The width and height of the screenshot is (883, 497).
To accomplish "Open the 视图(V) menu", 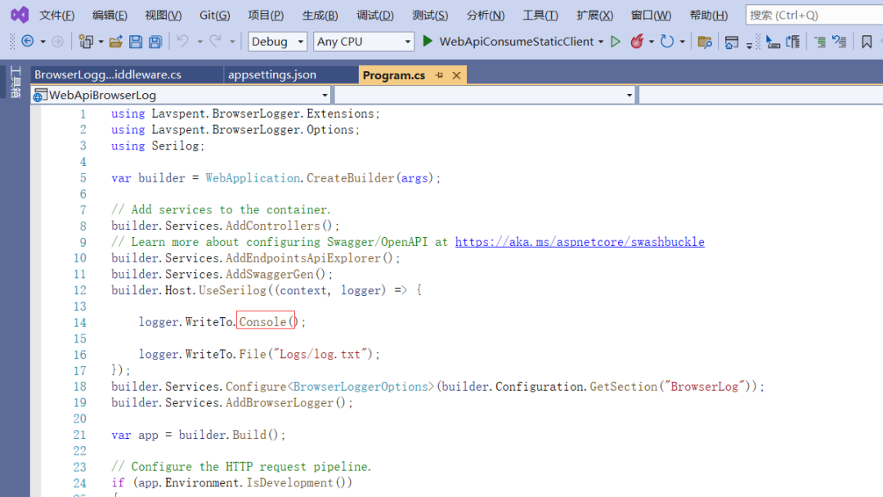I will click(x=164, y=16).
